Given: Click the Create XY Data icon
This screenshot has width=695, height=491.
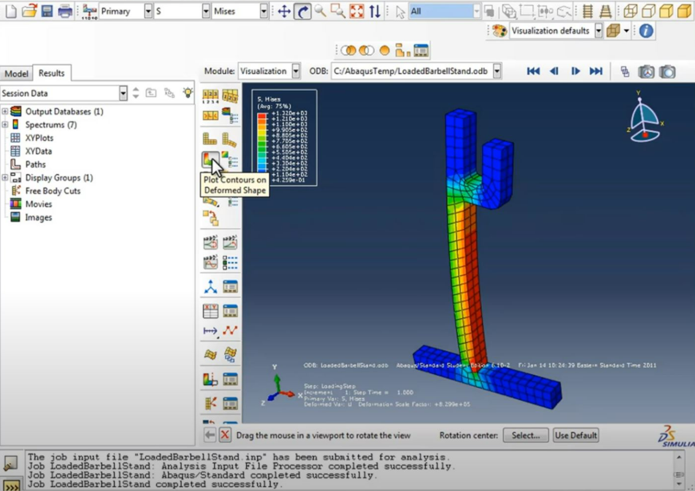Looking at the screenshot, I should point(210,311).
